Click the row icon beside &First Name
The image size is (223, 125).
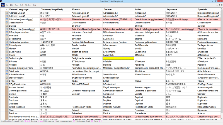[6, 39]
